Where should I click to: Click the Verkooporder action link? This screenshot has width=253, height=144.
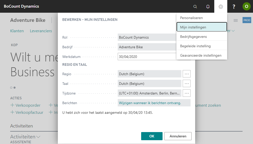[28, 105]
